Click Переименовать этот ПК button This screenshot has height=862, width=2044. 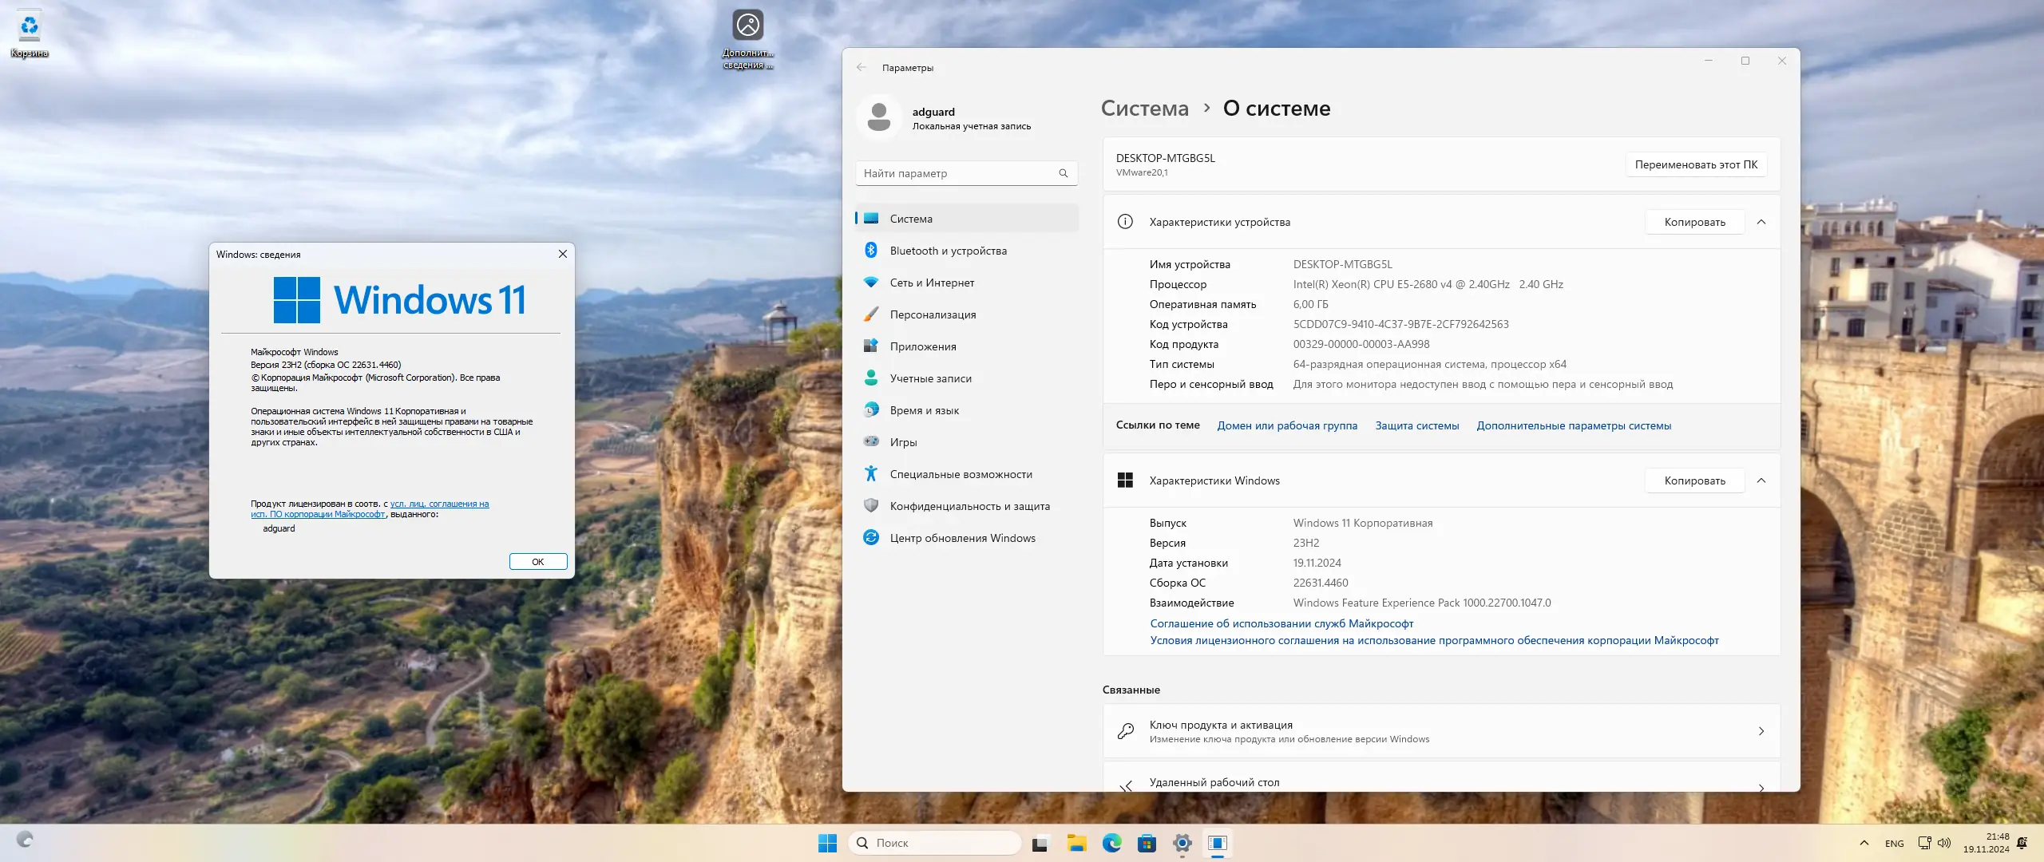click(x=1696, y=164)
